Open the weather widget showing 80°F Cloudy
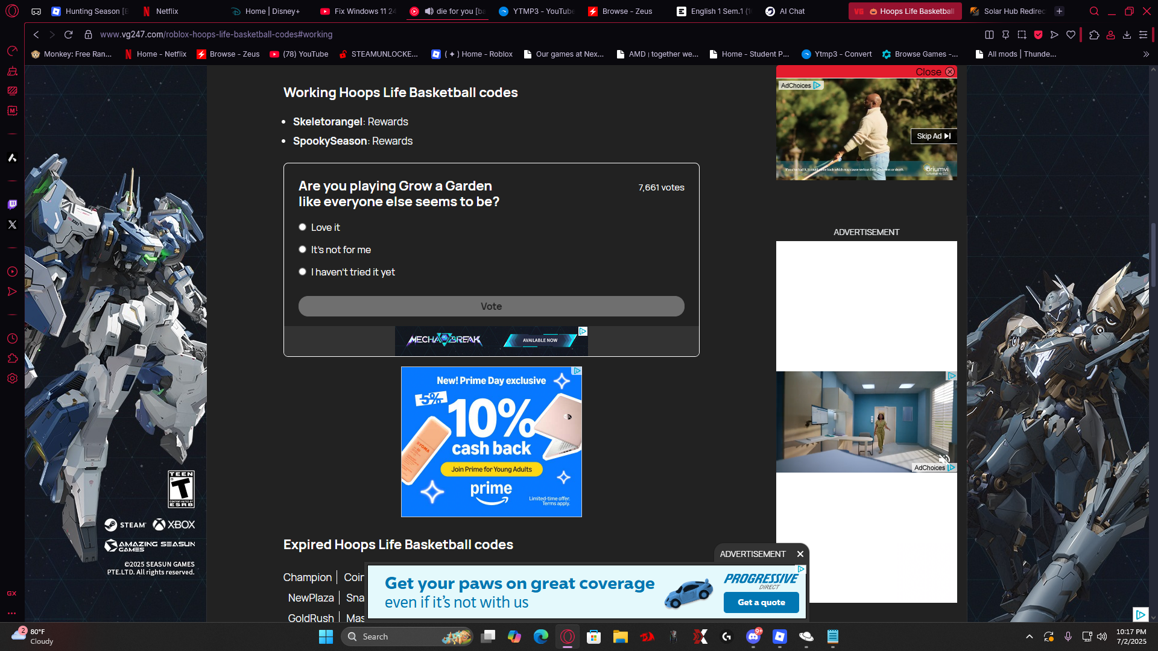Image resolution: width=1158 pixels, height=651 pixels. [33, 637]
